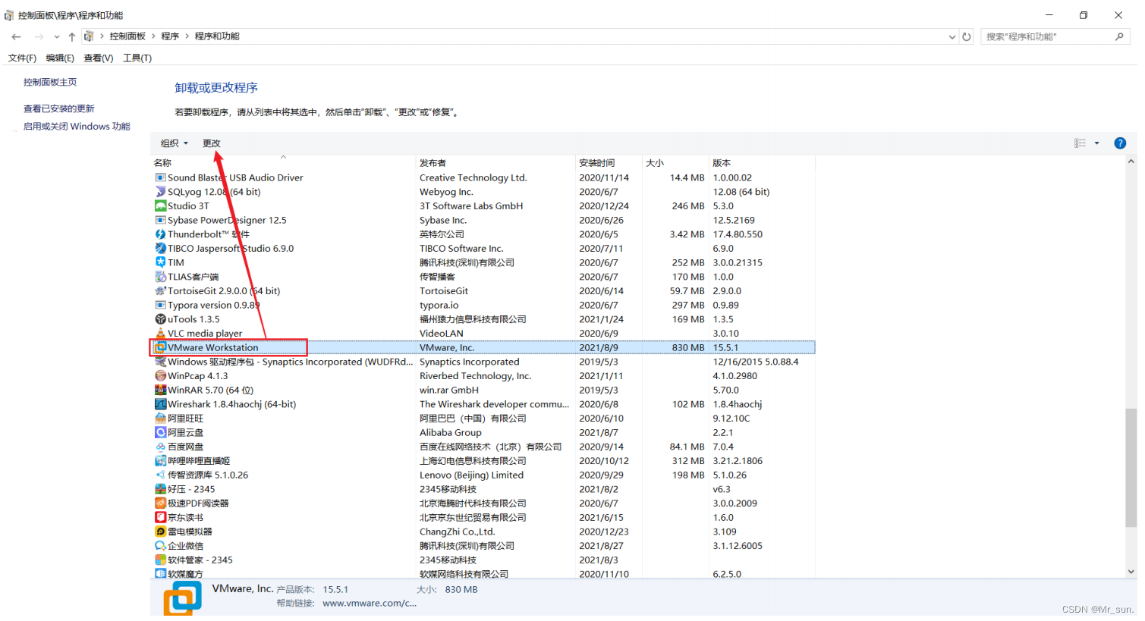The height and width of the screenshot is (621, 1145).
Task: Expand the address bar history dropdown
Action: (952, 36)
